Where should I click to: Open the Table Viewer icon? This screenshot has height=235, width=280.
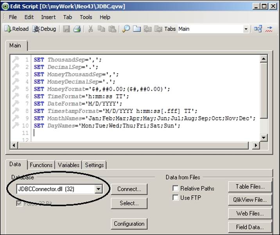258,29
